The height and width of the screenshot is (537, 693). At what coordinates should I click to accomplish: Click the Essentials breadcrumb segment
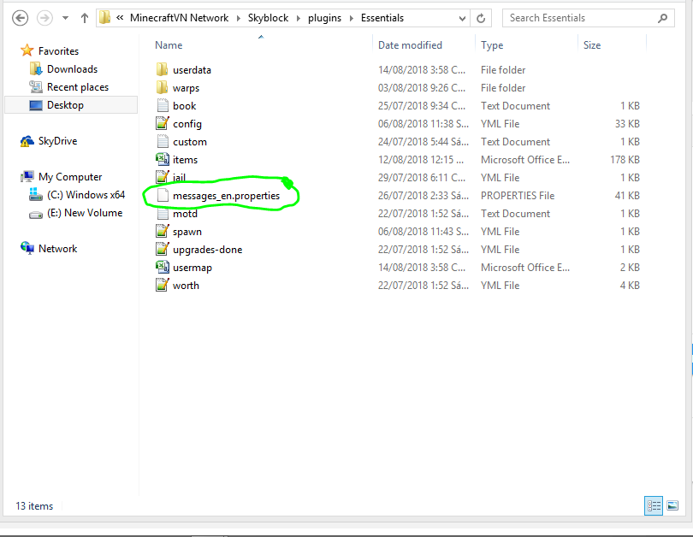[x=382, y=18]
